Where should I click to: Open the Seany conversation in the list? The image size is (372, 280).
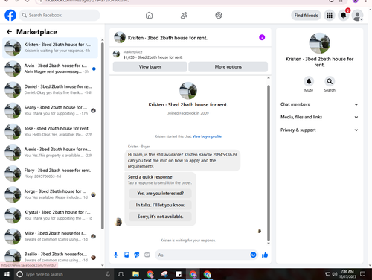pos(51,110)
